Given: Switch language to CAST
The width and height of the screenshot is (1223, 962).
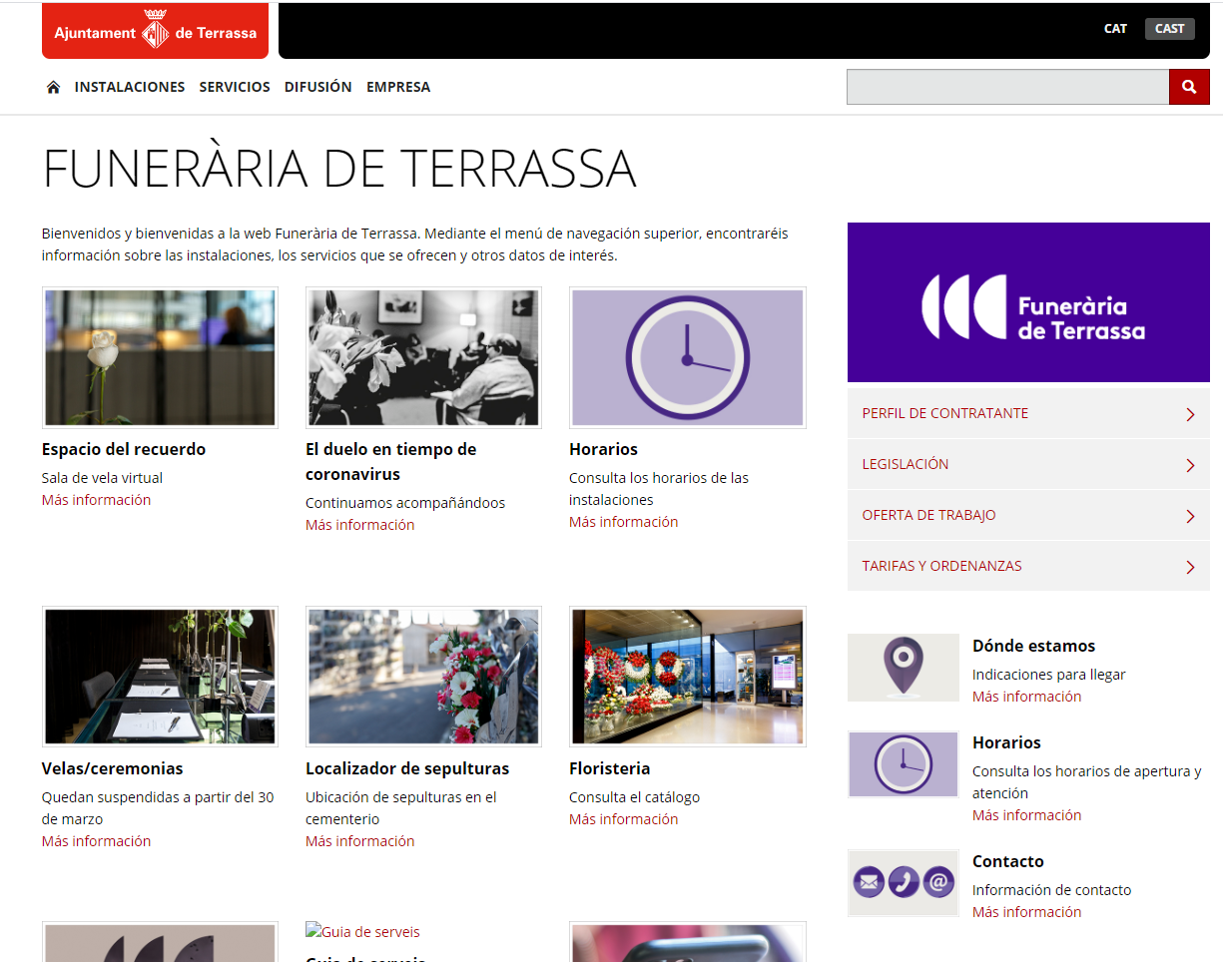Looking at the screenshot, I should point(1169,29).
